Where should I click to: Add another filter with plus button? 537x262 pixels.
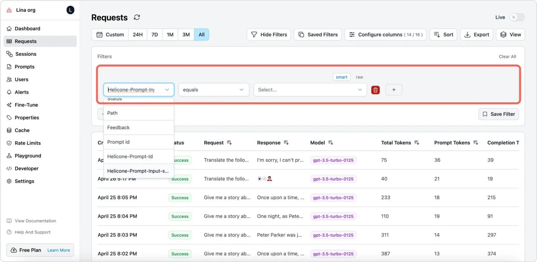394,90
